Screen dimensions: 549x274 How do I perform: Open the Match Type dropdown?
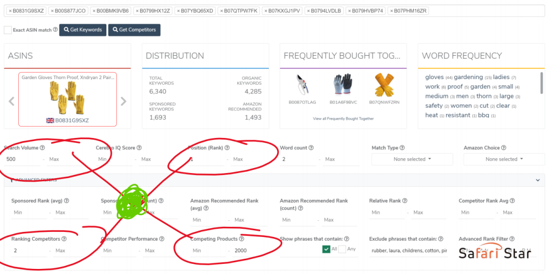412,159
